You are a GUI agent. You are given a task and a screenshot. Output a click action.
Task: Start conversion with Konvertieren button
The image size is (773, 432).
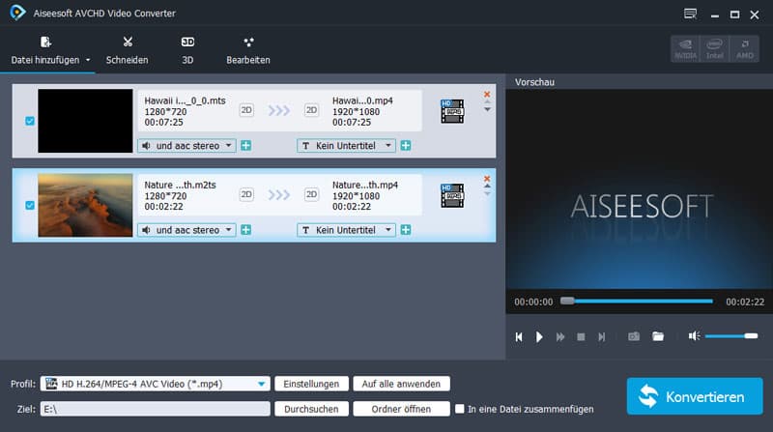[x=695, y=396]
